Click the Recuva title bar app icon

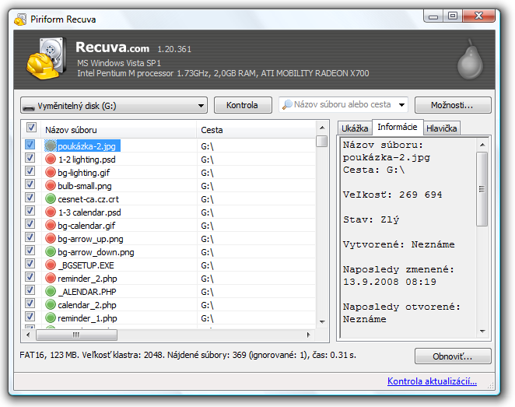click(20, 19)
